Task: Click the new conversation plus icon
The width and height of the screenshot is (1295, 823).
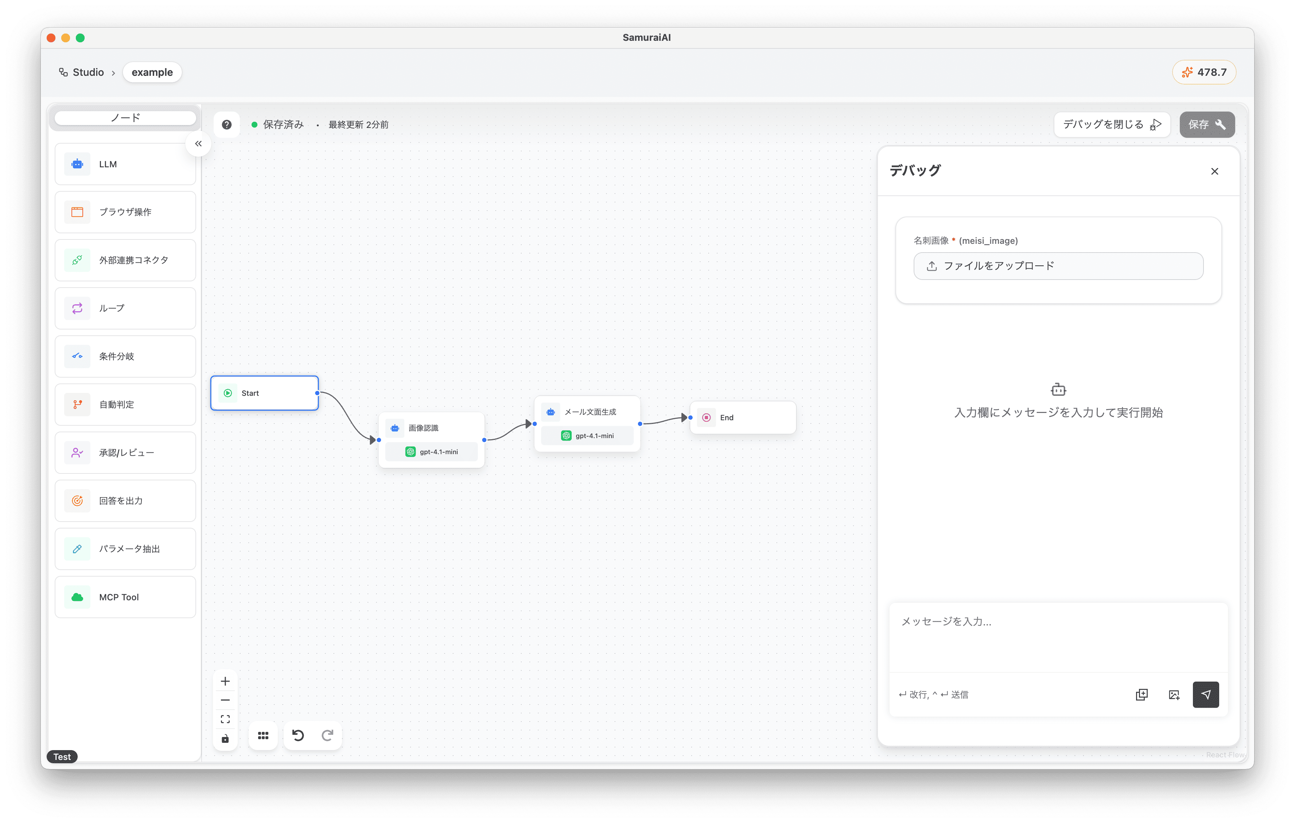Action: pyautogui.click(x=1141, y=695)
